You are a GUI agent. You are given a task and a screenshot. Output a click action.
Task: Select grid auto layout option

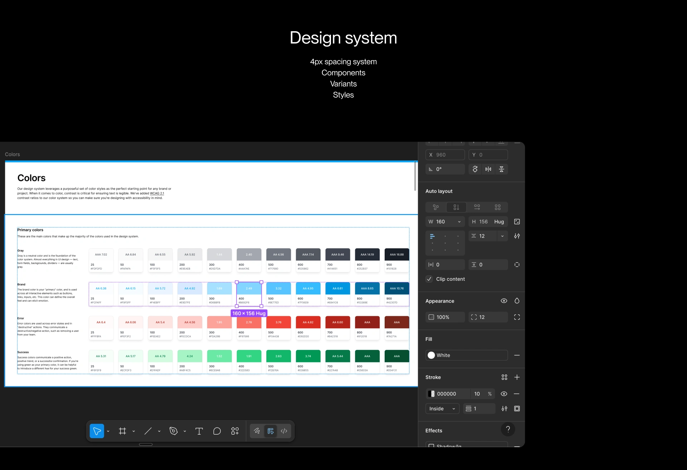[x=498, y=207]
